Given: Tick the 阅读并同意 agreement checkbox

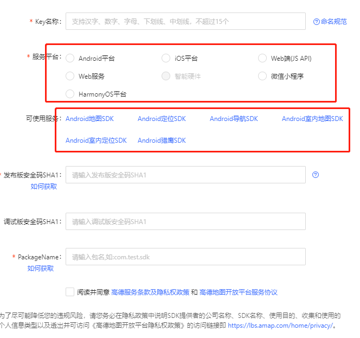Looking at the screenshot, I should click(70, 292).
